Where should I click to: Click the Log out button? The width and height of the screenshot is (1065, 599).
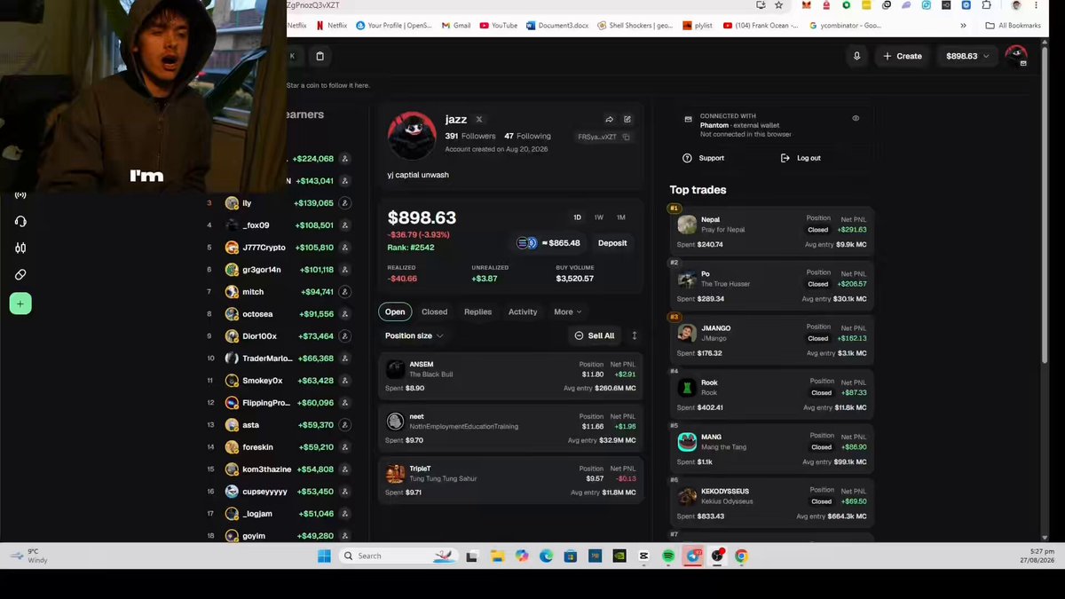coord(801,158)
